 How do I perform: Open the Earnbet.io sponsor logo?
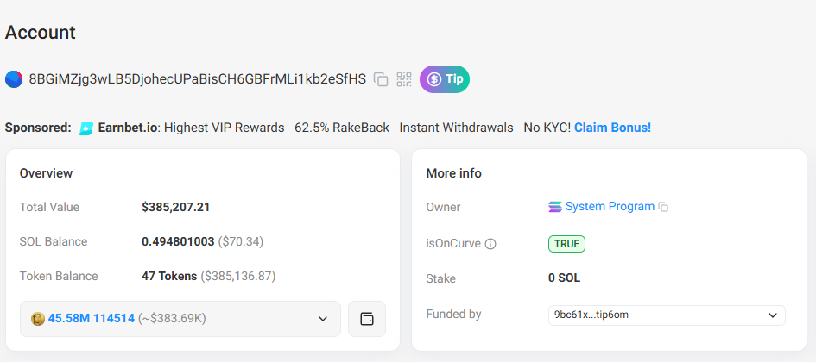[86, 128]
